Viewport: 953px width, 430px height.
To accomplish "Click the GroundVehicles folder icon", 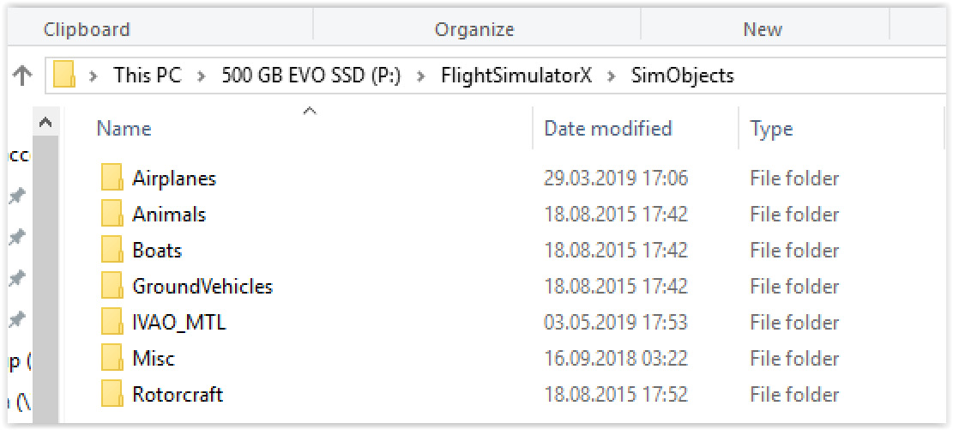I will 112,286.
